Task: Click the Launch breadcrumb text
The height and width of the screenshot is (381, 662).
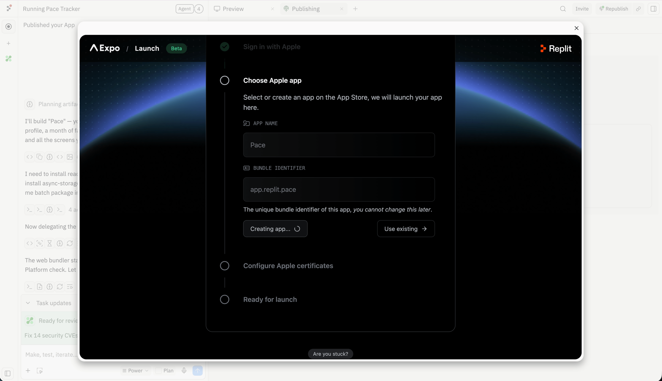Action: [147, 48]
